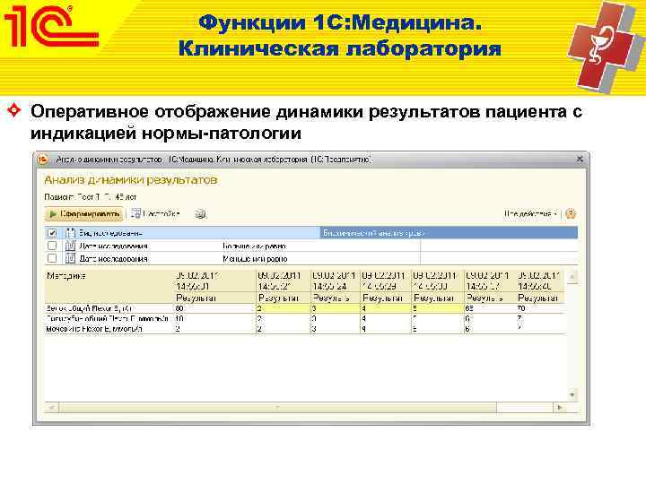Click the Вид исследования row braces icon
646x484 pixels.
(x=70, y=233)
